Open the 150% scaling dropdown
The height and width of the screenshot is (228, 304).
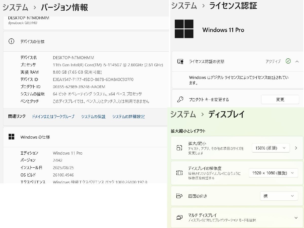pyautogui.click(x=271, y=148)
